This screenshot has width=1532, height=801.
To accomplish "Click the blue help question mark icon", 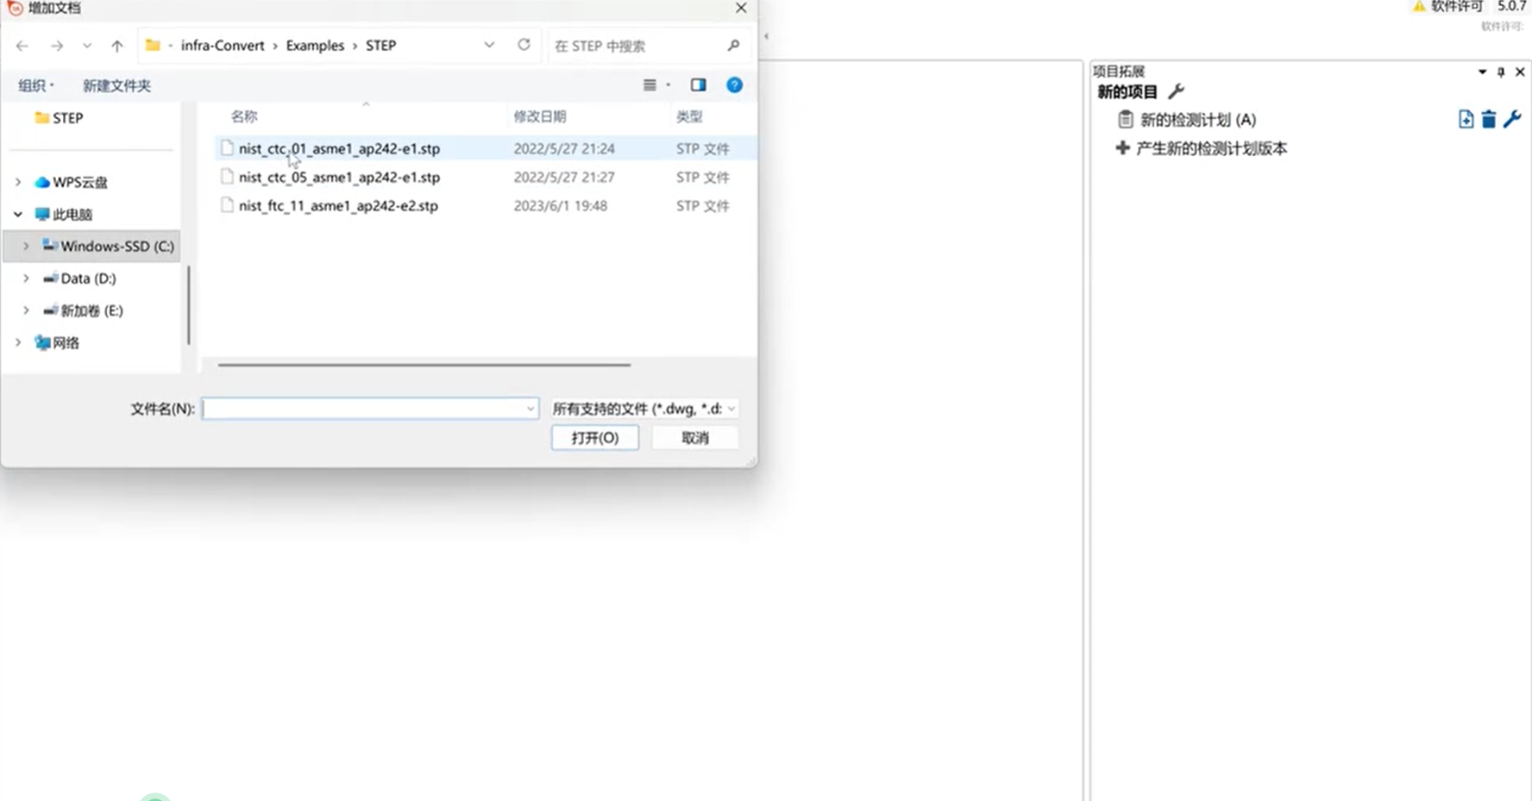I will click(734, 85).
